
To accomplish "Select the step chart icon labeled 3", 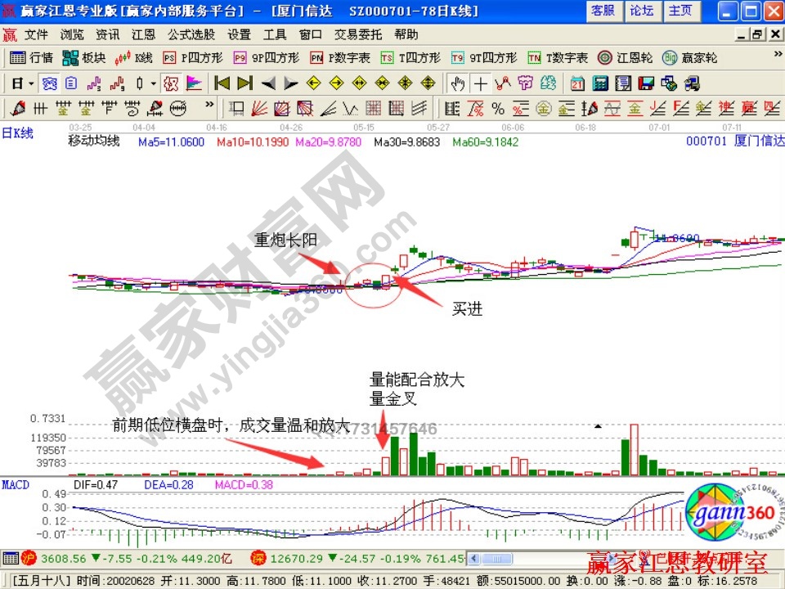I will coord(93,83).
